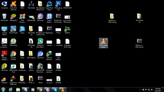Screen dimensions: 164x92
Task: Select the Control Panel desktop icon
Action: pos(4,31)
